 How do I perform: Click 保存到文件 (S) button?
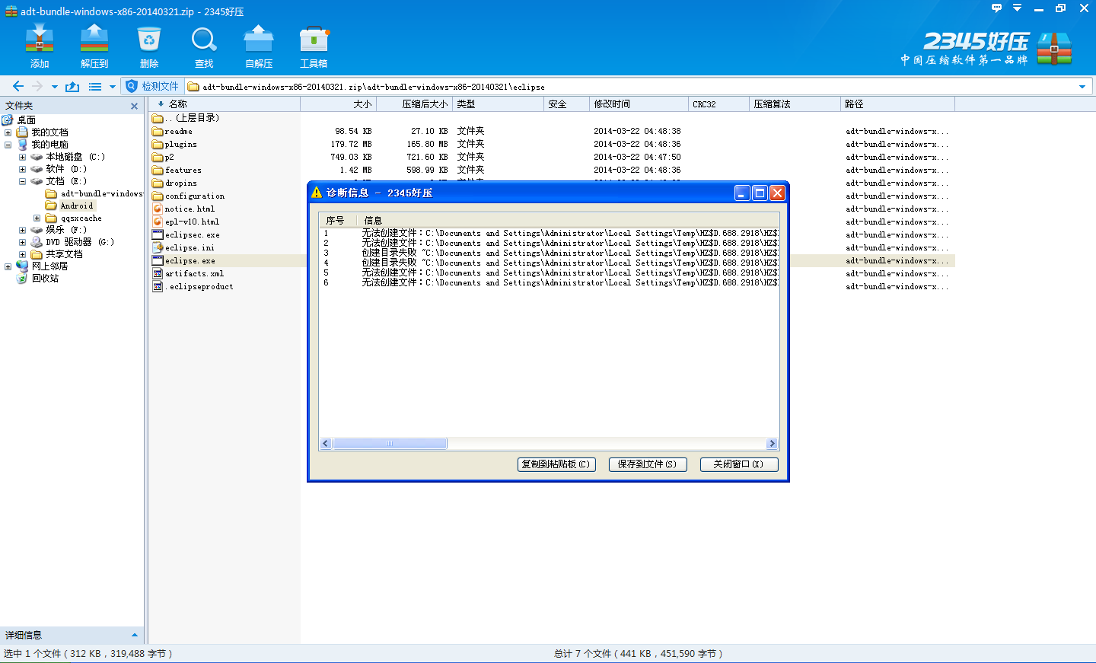coord(648,464)
